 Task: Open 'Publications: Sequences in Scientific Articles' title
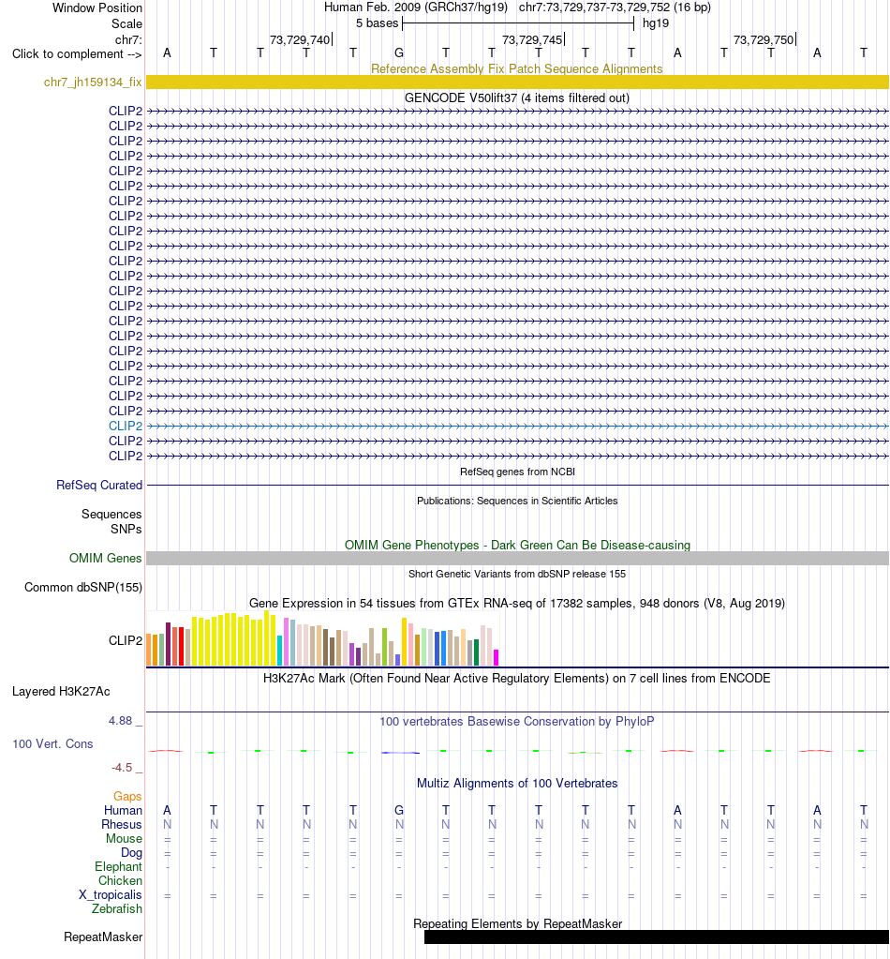(x=517, y=501)
